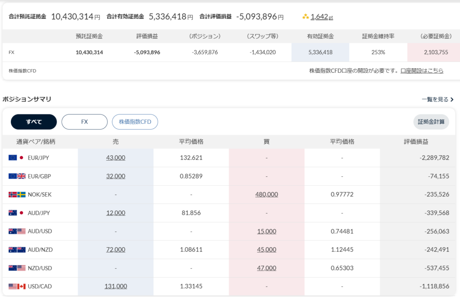This screenshot has height=297, width=460.
Task: Open the 口座開設はこちら account link
Action: pyautogui.click(x=422, y=71)
